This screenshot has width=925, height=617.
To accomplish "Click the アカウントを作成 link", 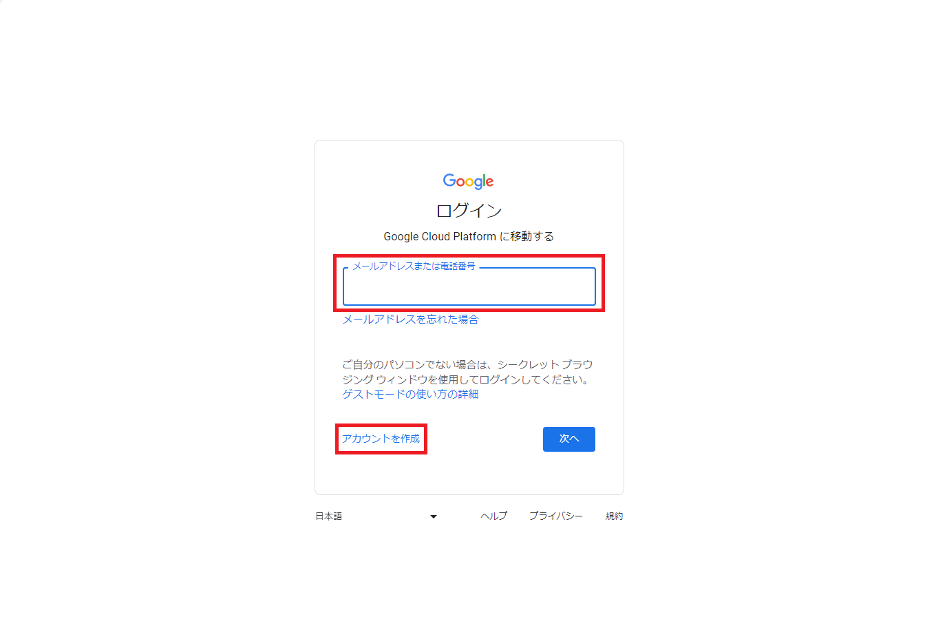I will click(381, 439).
